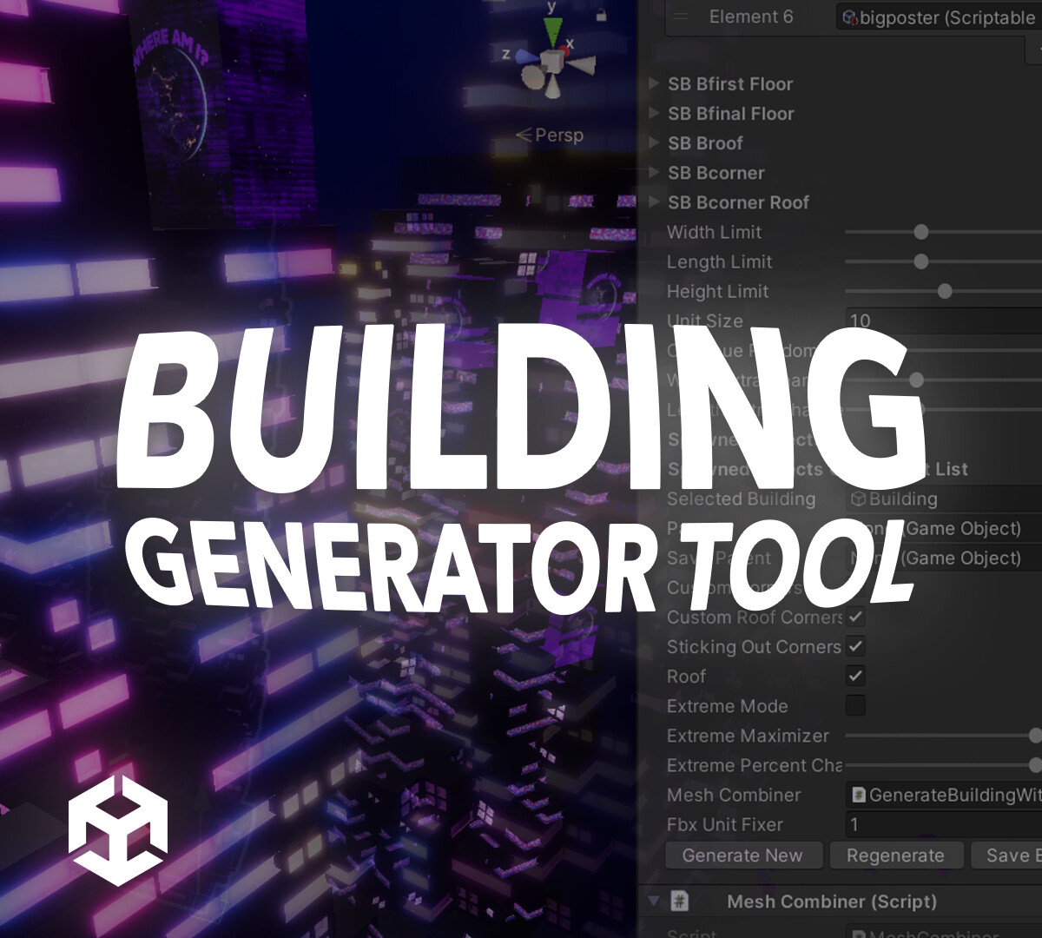This screenshot has width=1042, height=938.
Task: Expand the SB Bfirst Floor foldout
Action: [x=653, y=84]
